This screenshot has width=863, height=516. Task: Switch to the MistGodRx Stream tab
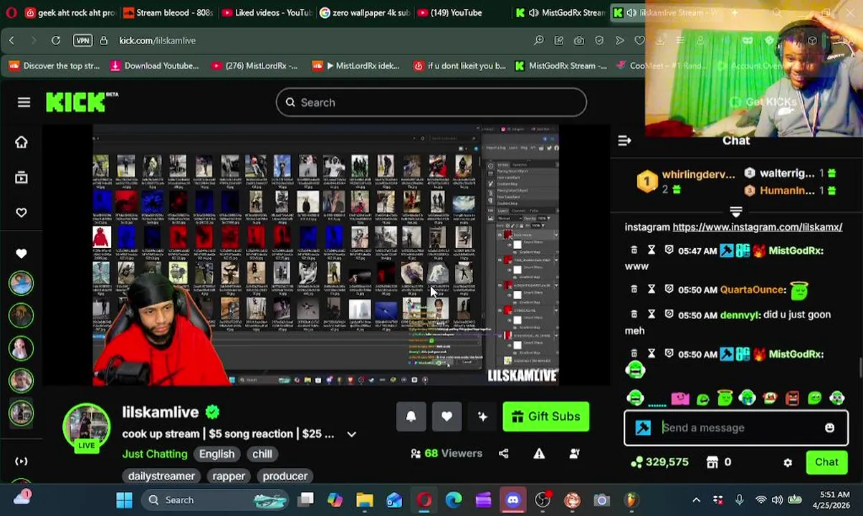(x=561, y=13)
